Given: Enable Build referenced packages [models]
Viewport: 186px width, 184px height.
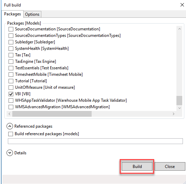Looking at the screenshot, I should (x=11, y=134).
